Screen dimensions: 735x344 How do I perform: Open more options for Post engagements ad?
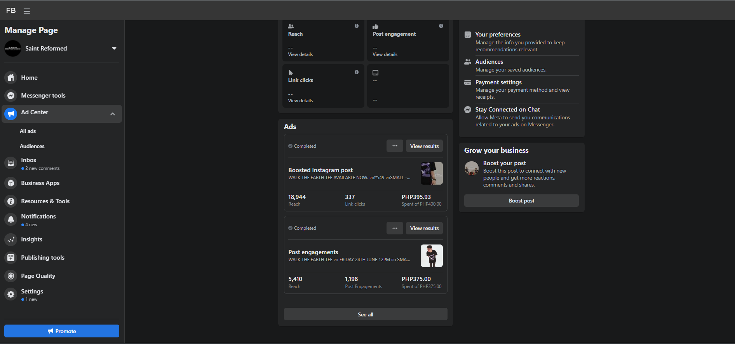click(395, 228)
